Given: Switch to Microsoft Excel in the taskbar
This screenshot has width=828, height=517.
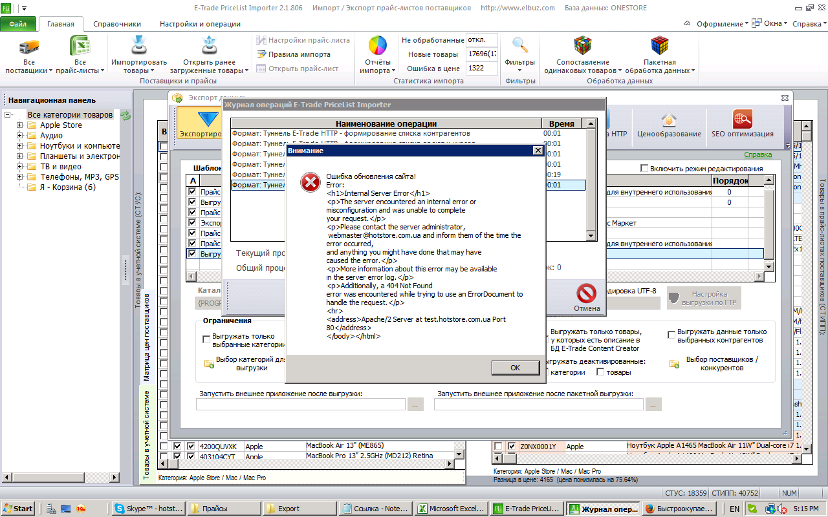Looking at the screenshot, I should tap(451, 509).
